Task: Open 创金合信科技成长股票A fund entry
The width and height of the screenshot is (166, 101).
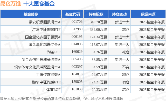Action: 41,60
